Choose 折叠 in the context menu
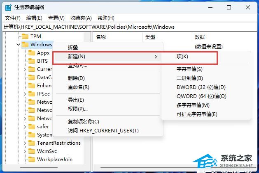Screen dimensions: 259x173 tap(107, 48)
